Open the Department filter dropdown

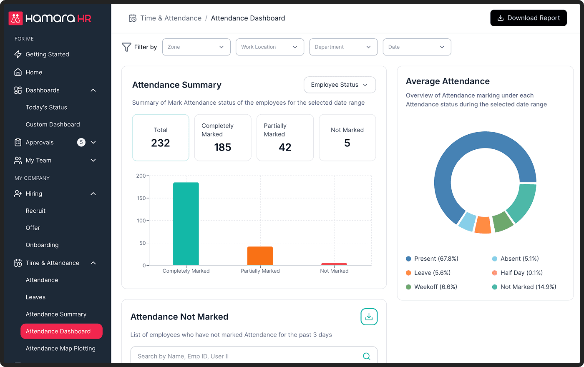343,47
